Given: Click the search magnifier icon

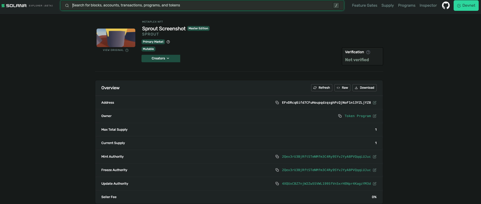Looking at the screenshot, I should pyautogui.click(x=67, y=5).
